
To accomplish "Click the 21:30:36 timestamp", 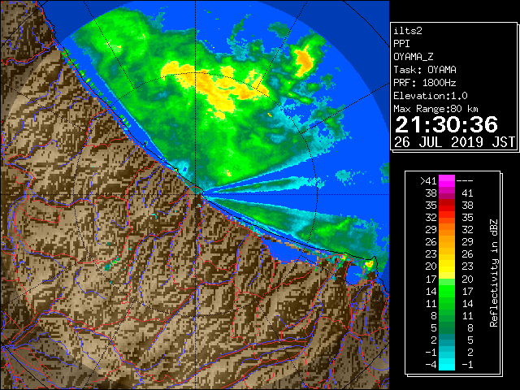I will click(446, 124).
